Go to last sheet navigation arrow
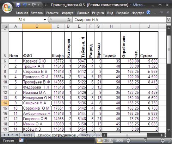The width and height of the screenshot is (172, 144). pyautogui.click(x=17, y=135)
